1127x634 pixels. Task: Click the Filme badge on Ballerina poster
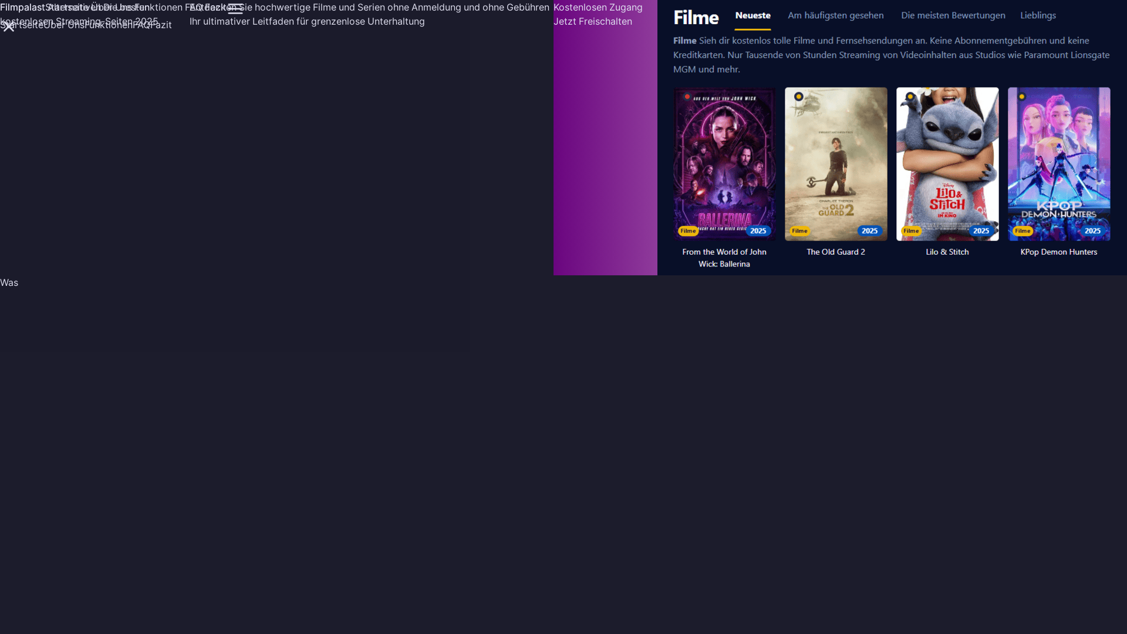(x=688, y=231)
